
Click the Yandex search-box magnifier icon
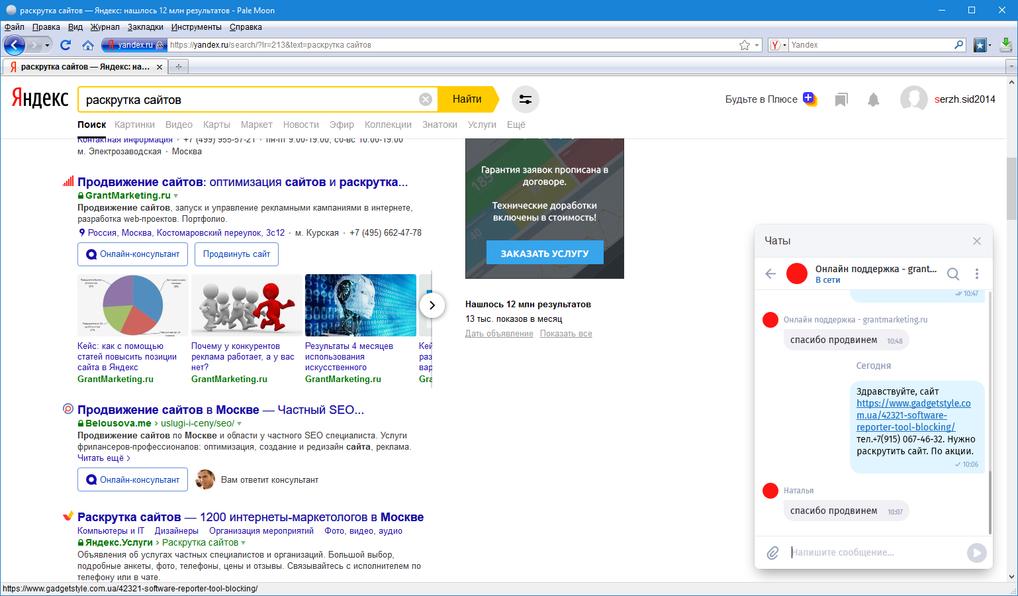point(959,45)
